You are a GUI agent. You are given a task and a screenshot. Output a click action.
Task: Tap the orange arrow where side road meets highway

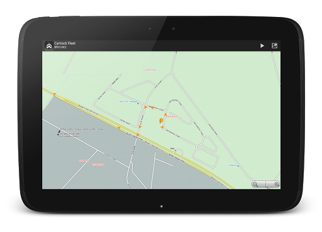(138, 135)
